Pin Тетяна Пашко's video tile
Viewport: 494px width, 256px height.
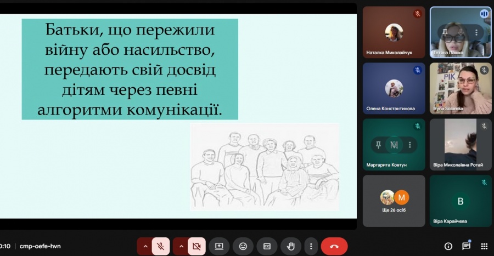coord(445,32)
